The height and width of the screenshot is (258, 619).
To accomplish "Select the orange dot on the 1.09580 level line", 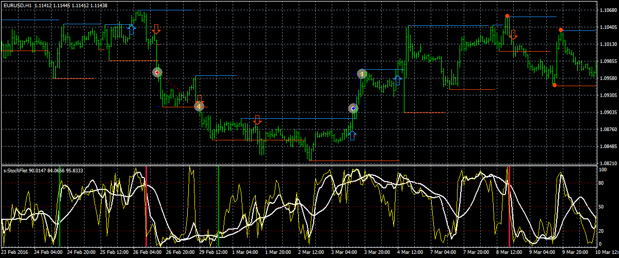I will [555, 85].
